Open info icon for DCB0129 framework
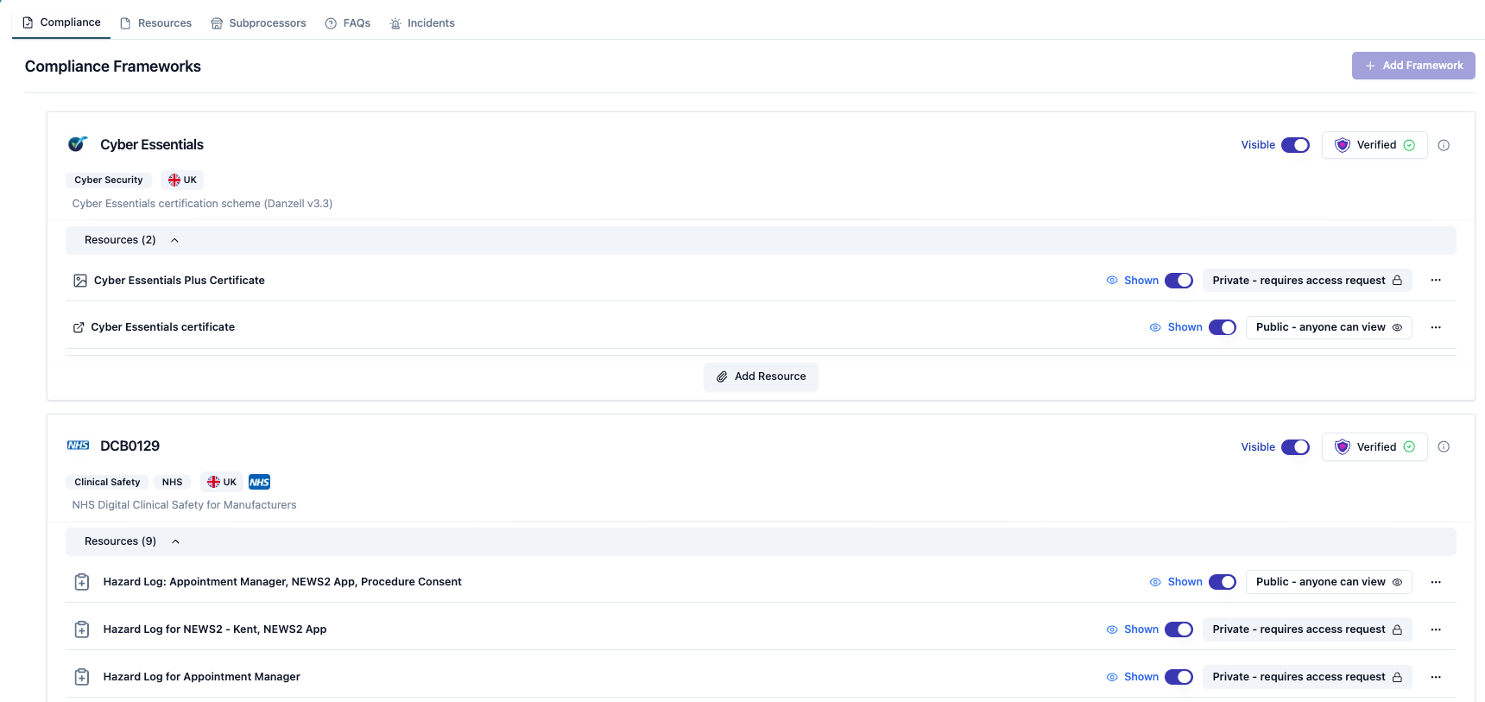1485x702 pixels. click(x=1444, y=446)
